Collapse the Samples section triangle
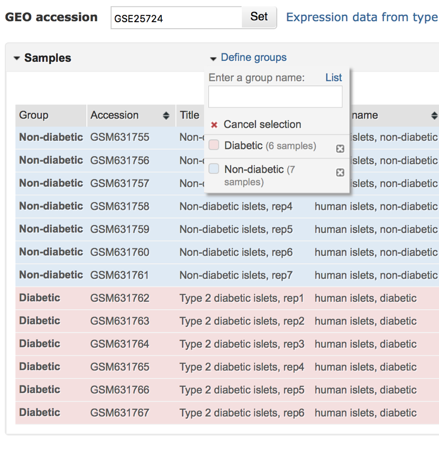 click(x=17, y=59)
